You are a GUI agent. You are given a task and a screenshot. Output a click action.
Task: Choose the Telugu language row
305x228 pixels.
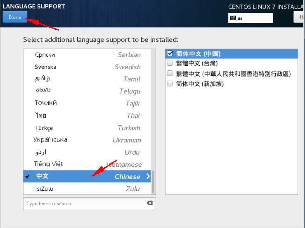coord(87,91)
